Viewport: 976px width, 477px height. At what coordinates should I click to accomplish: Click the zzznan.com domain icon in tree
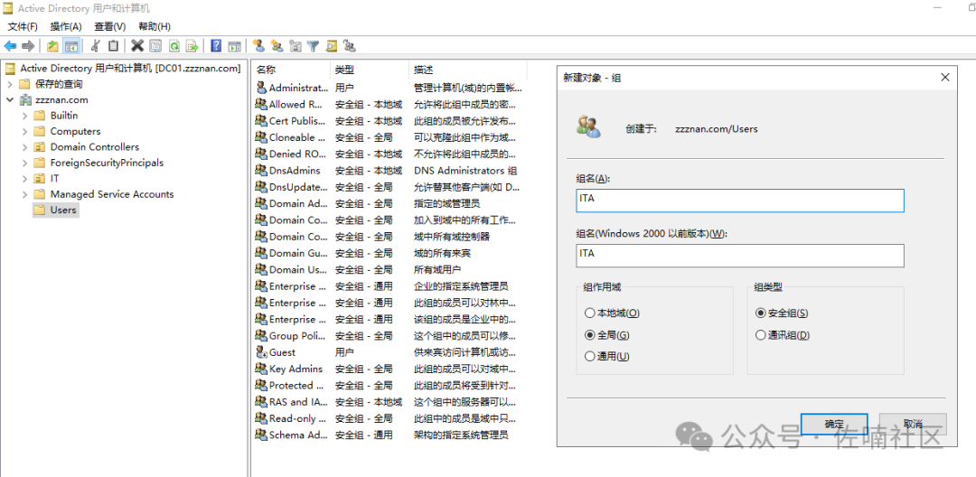26,99
